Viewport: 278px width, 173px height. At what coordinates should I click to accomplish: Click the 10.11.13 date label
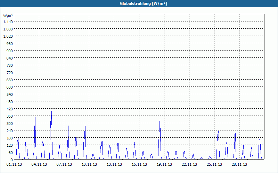point(89,165)
